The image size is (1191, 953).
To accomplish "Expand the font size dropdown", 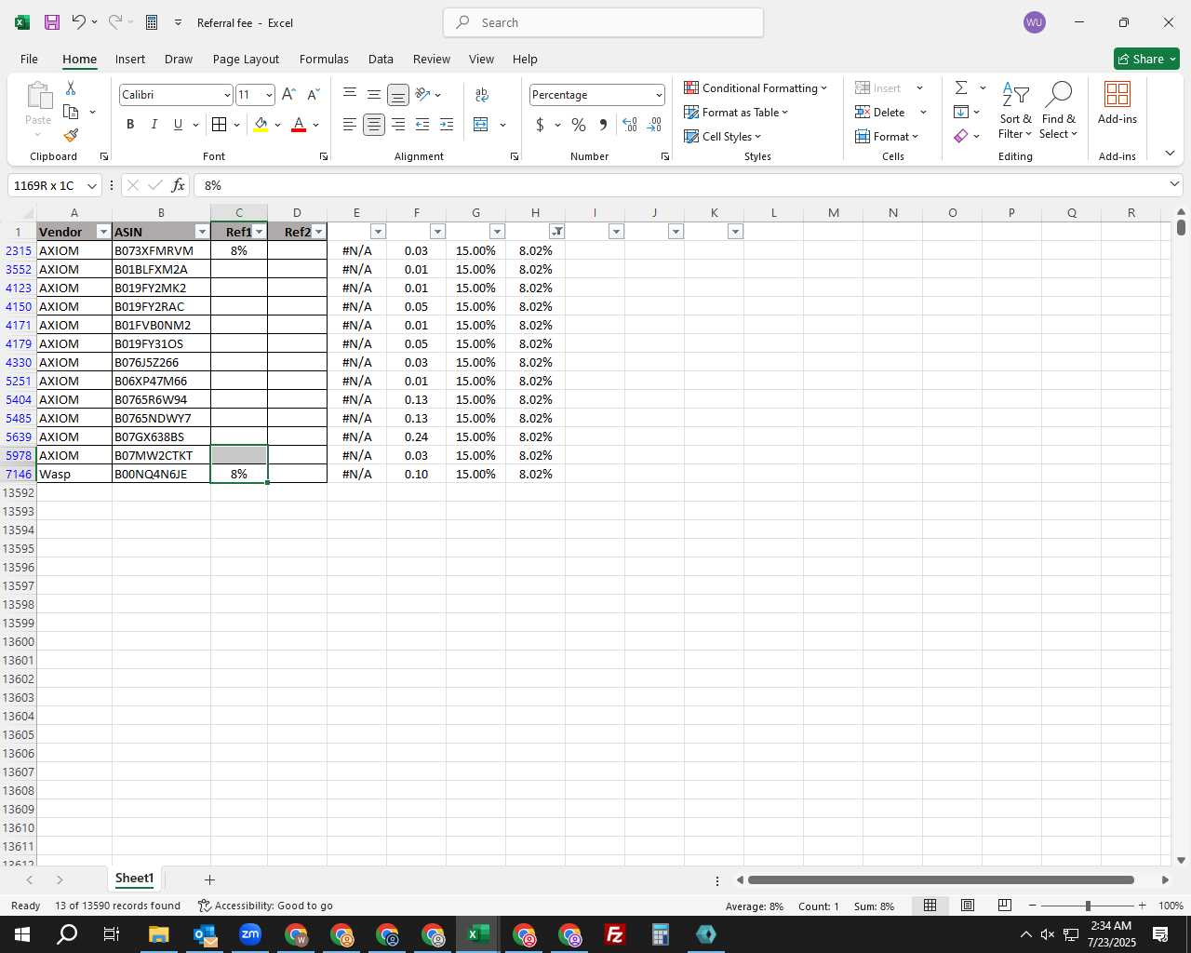I will tap(269, 95).
